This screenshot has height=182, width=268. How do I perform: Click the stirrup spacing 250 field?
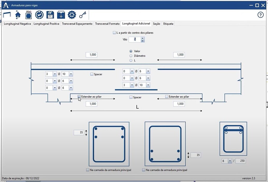[x=241, y=161]
